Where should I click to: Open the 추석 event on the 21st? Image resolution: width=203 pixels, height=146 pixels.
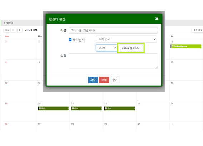[86, 108]
